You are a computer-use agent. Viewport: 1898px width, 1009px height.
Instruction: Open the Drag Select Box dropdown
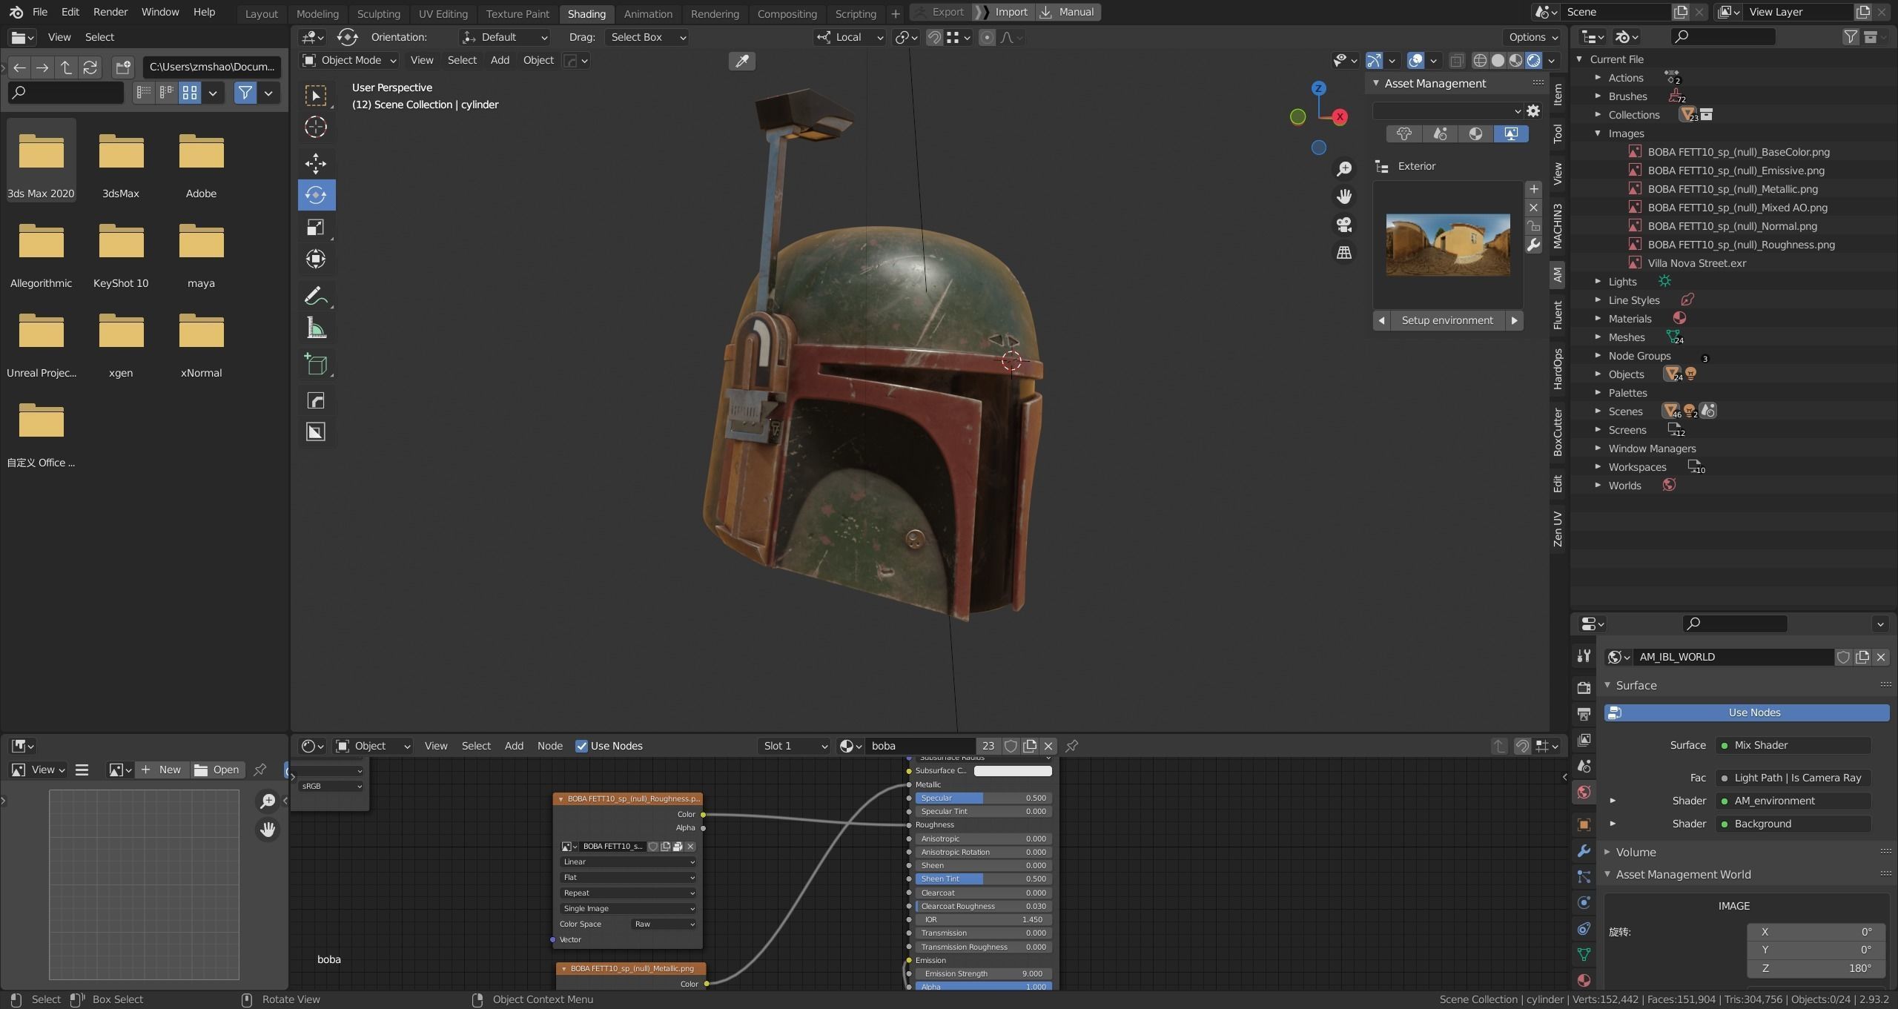point(647,37)
